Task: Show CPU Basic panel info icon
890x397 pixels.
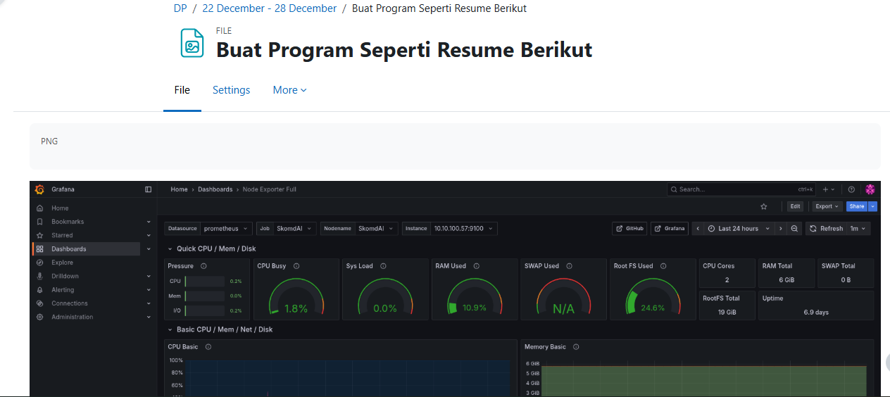Action: [208, 347]
